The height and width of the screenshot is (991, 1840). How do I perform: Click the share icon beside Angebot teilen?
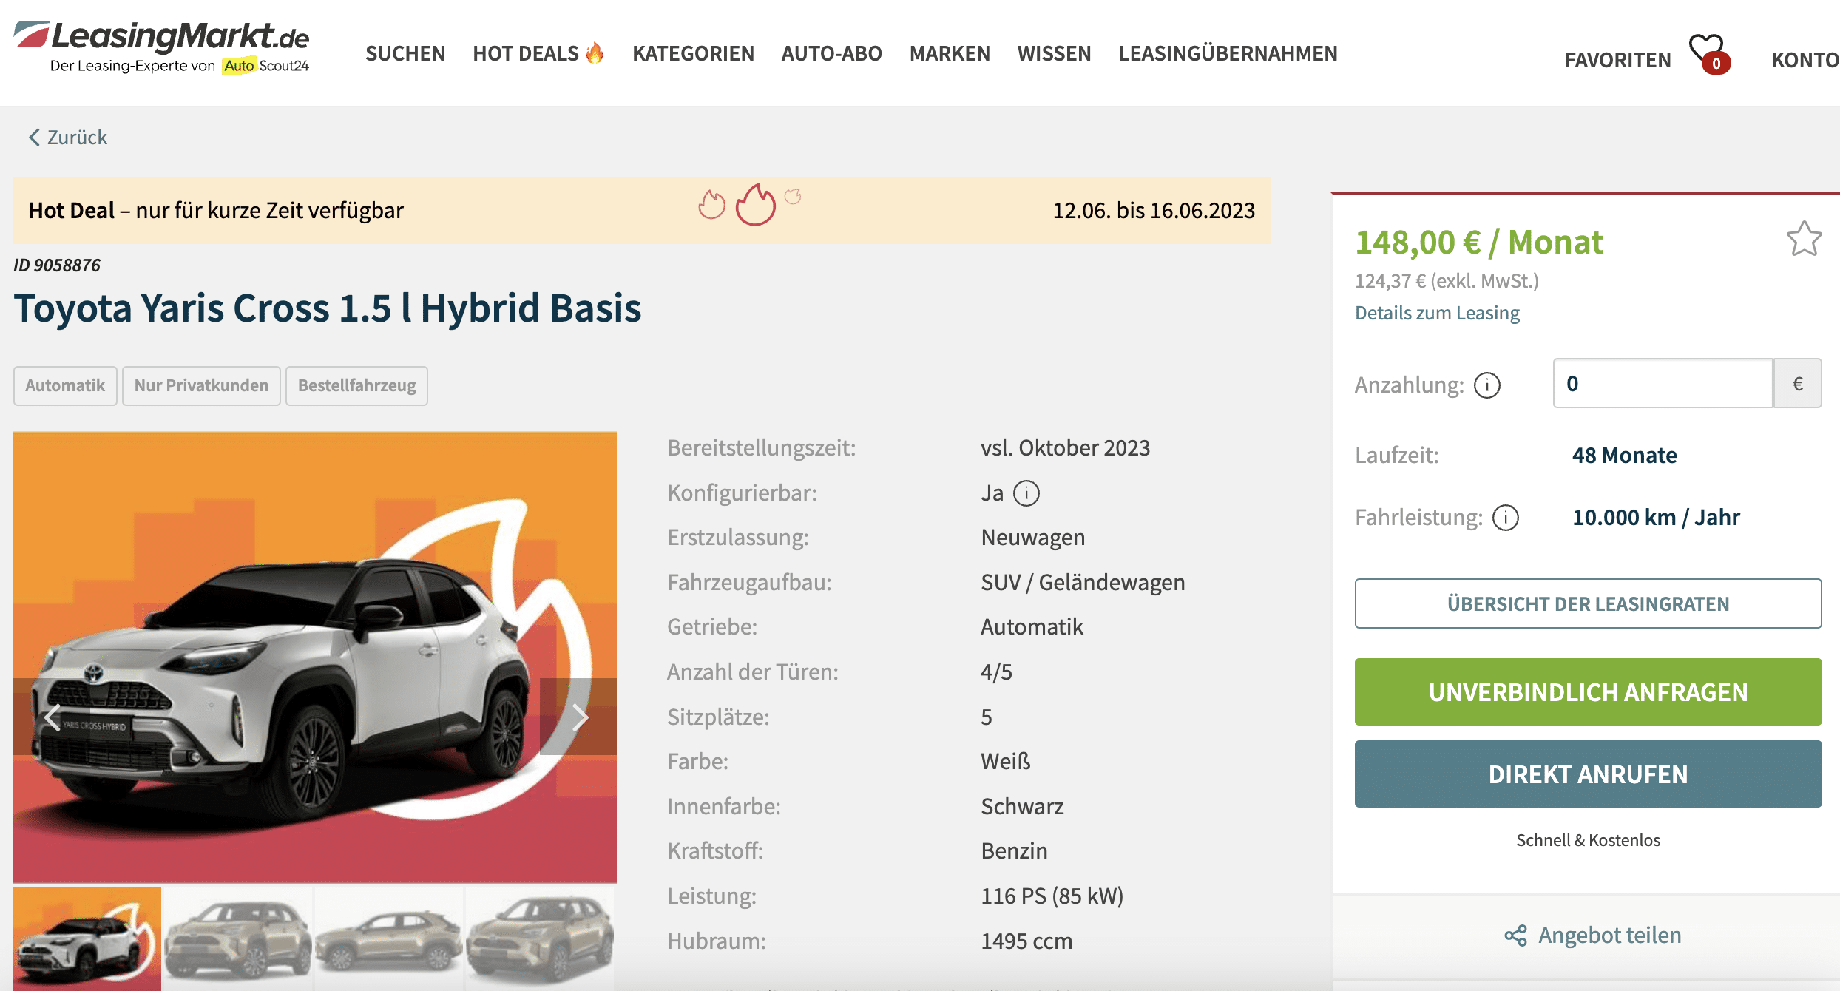(1515, 936)
